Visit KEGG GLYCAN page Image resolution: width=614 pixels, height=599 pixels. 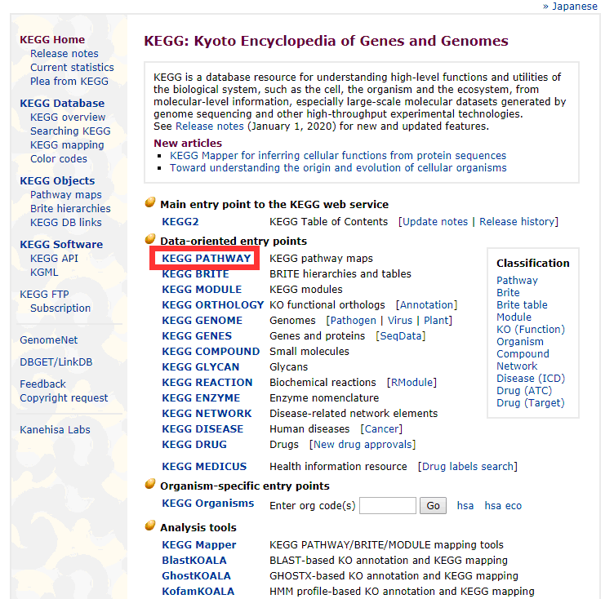(x=201, y=367)
